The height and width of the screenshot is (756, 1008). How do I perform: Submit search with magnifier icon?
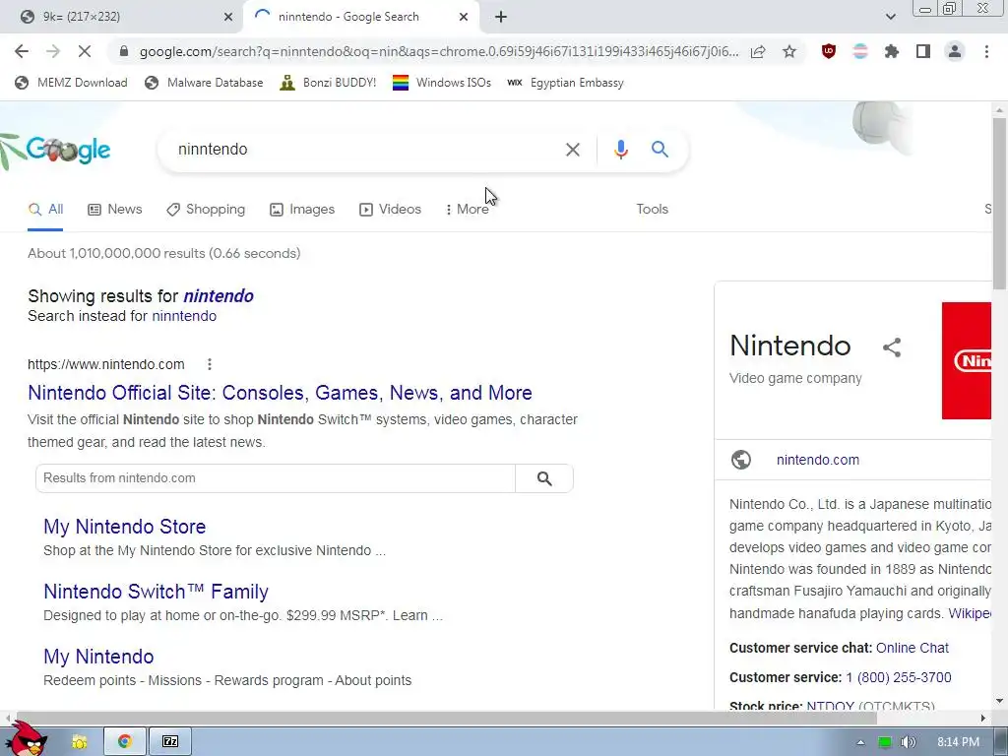click(x=660, y=150)
